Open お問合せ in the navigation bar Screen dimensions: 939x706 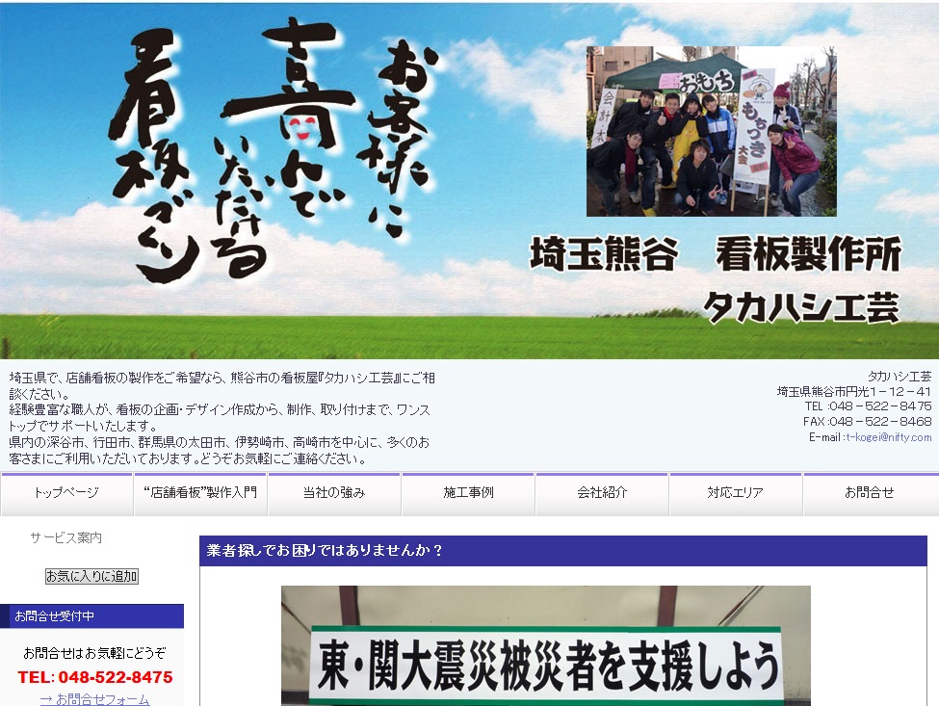click(x=869, y=492)
